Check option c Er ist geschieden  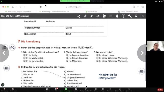pos(24,61)
